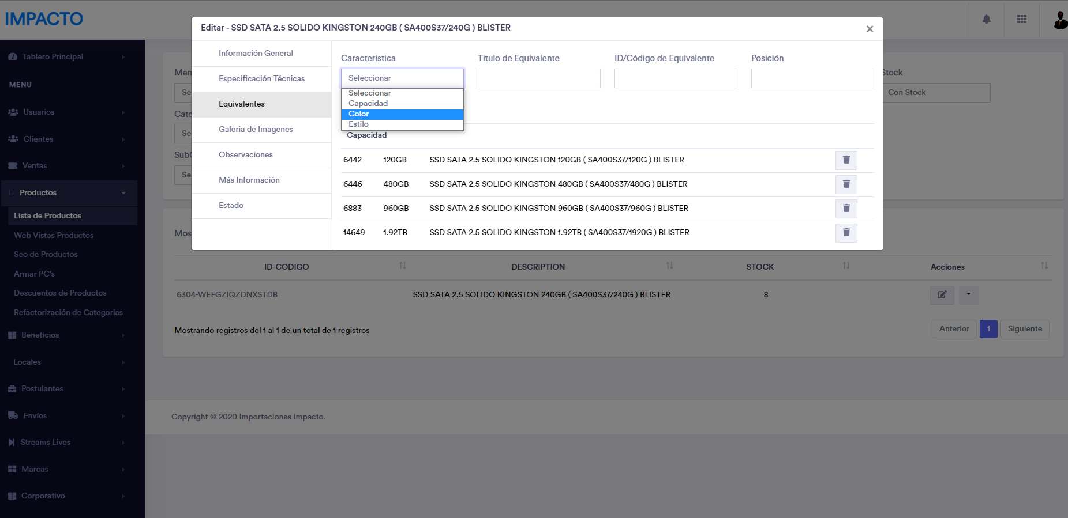Screen dimensions: 1068x518
Task: Go to the Anterior page
Action: tap(954, 329)
